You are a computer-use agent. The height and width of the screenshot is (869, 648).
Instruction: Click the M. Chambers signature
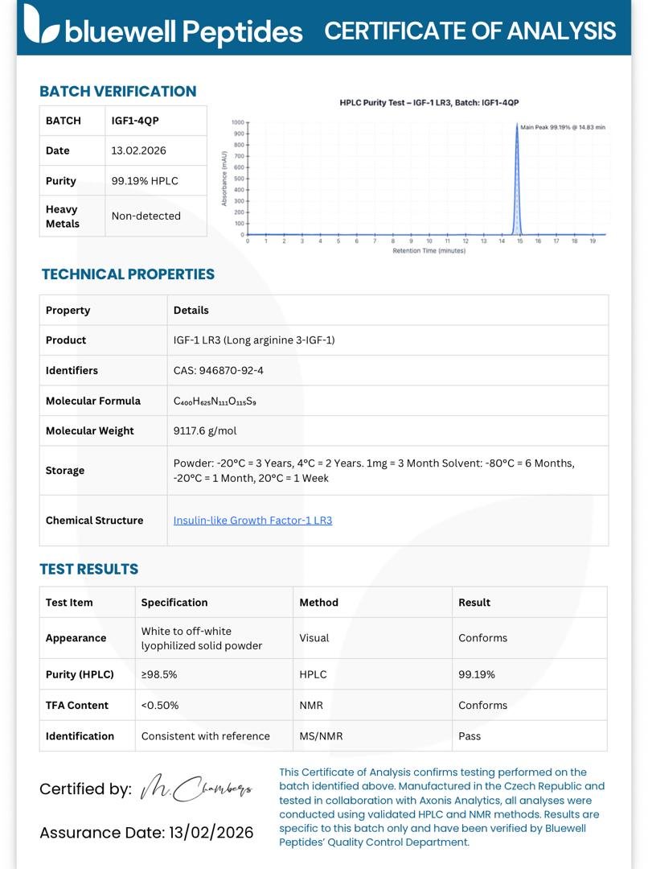[197, 788]
